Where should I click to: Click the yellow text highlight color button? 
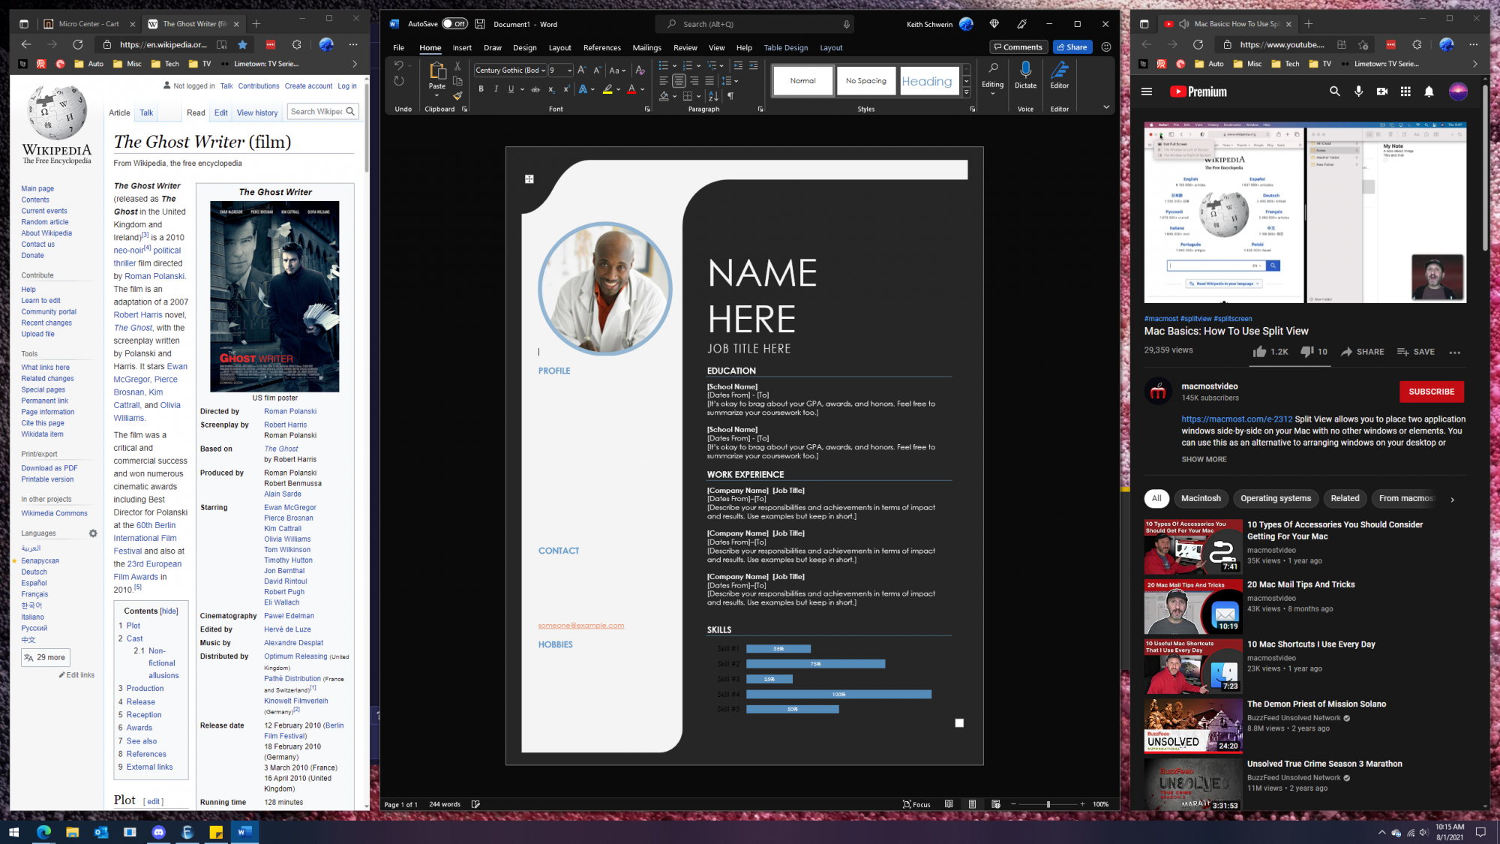coord(607,89)
